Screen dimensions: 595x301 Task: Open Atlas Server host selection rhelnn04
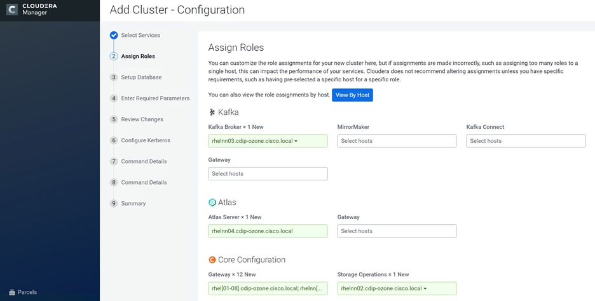268,231
